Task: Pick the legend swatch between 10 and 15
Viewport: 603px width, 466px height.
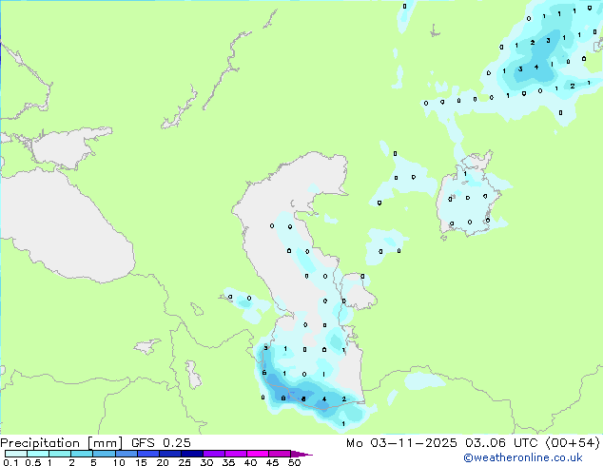Action: (x=126, y=454)
